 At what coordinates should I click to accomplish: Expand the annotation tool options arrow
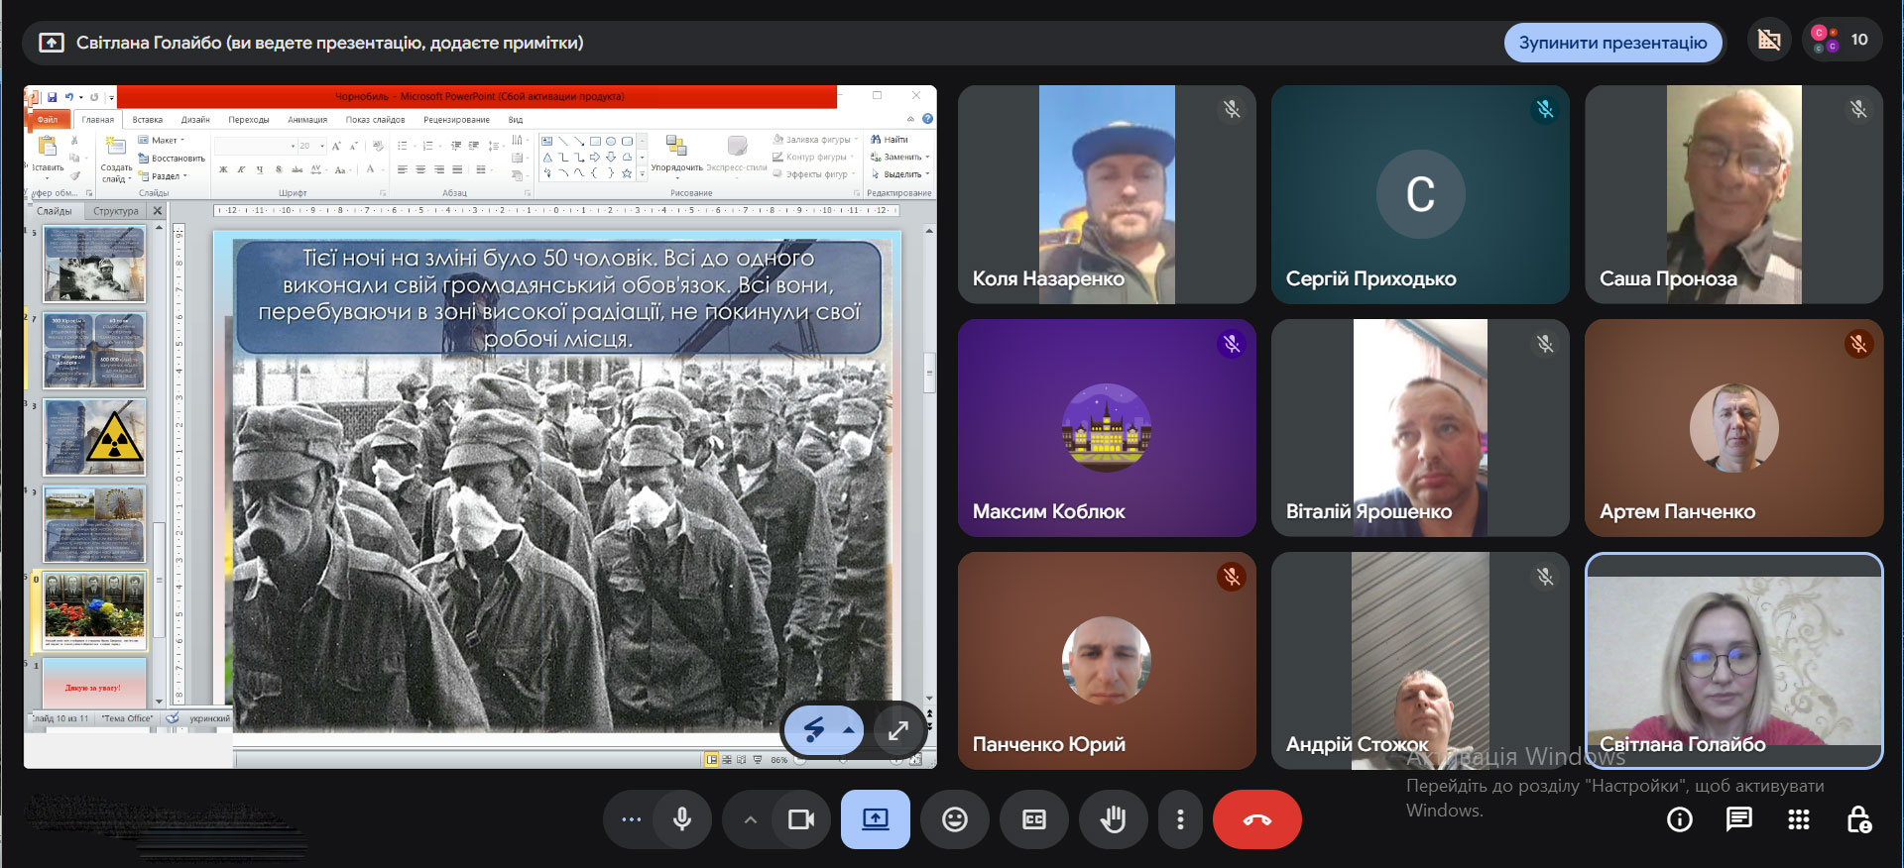[x=849, y=730]
